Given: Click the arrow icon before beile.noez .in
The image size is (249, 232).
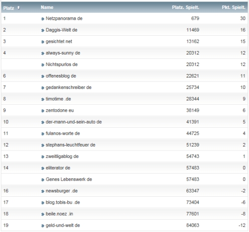Looking at the screenshot, I should [x=43, y=214].
